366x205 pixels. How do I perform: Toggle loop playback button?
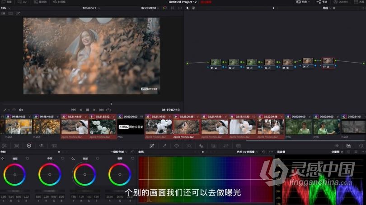coord(108,110)
